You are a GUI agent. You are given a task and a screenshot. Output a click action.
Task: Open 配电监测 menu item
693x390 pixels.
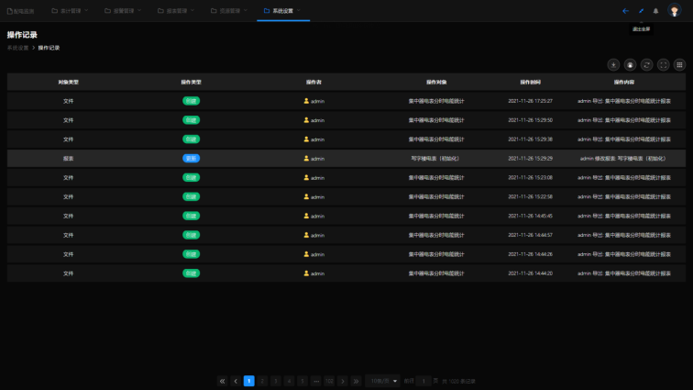coord(21,11)
